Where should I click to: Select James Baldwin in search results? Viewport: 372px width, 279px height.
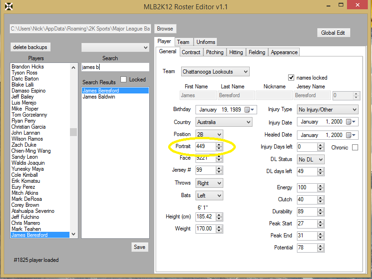[x=115, y=97]
